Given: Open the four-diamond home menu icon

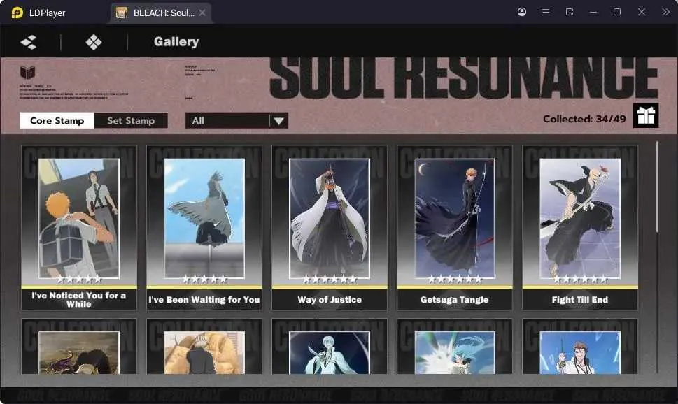Looking at the screenshot, I should [93, 42].
